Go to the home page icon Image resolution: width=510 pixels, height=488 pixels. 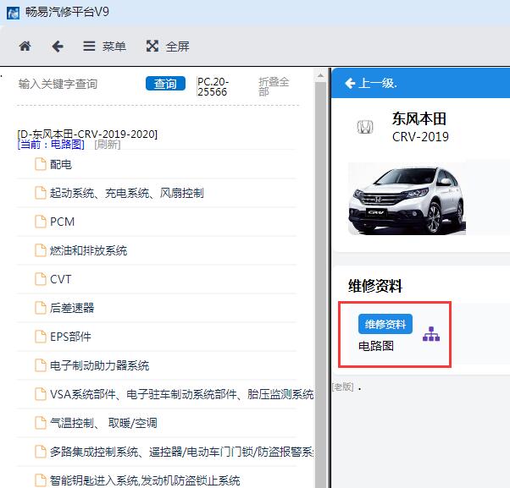[25, 47]
